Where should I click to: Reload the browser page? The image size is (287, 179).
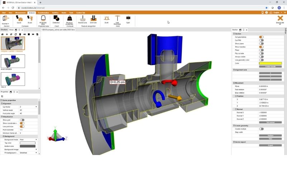pos(13,8)
